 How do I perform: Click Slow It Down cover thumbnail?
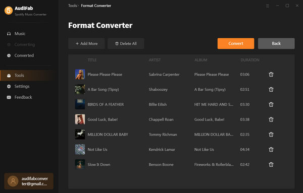tap(80, 164)
